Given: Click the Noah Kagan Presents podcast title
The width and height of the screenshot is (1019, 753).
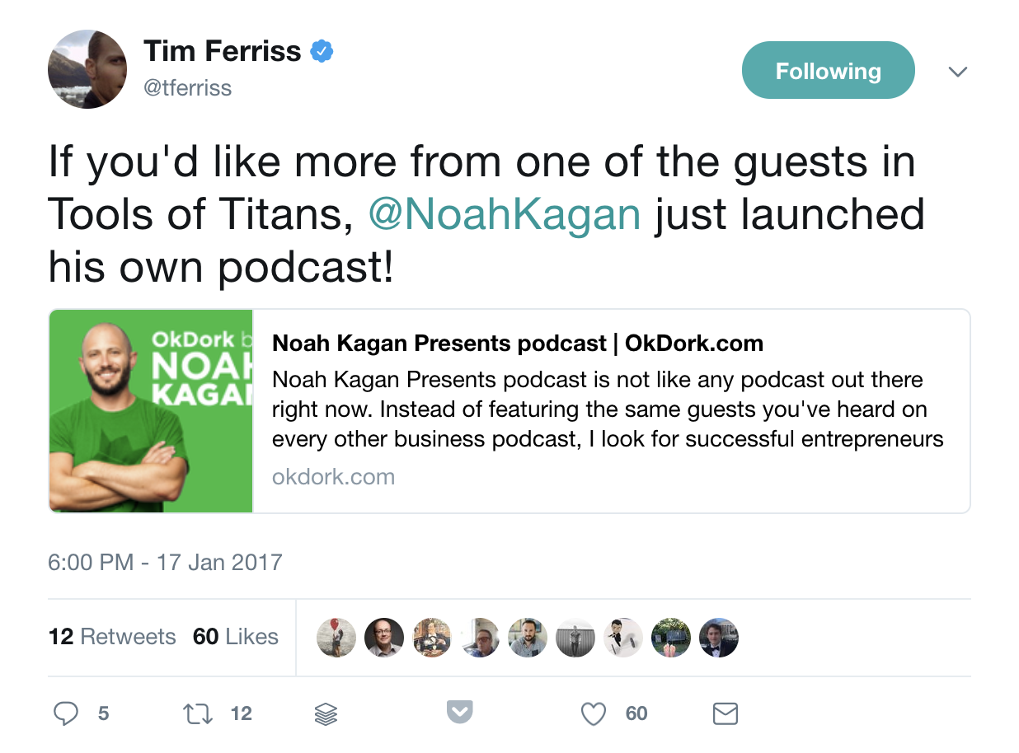Looking at the screenshot, I should [x=518, y=344].
